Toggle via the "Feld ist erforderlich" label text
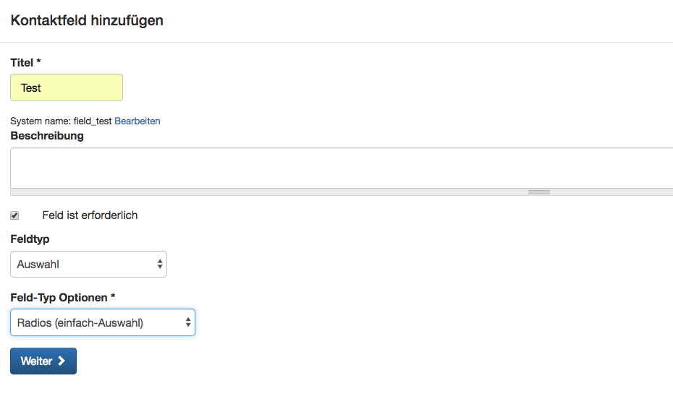The image size is (673, 412). (90, 215)
